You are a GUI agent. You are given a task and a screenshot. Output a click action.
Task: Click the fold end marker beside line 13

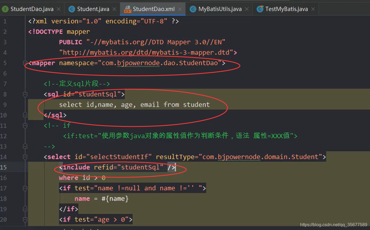click(25, 146)
